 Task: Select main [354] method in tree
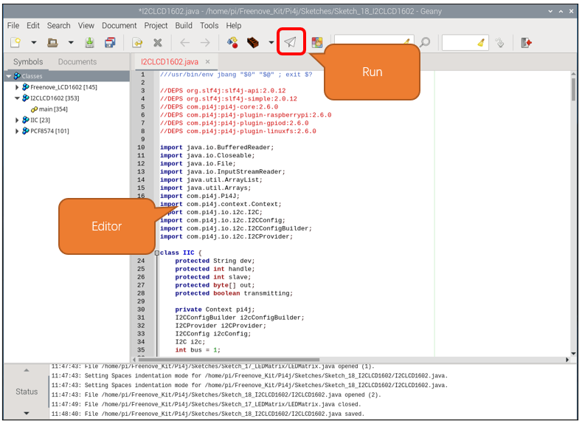[53, 109]
